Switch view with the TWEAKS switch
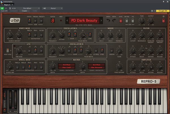Viewport: 170px width, 114px height. pyautogui.click(x=35, y=20)
